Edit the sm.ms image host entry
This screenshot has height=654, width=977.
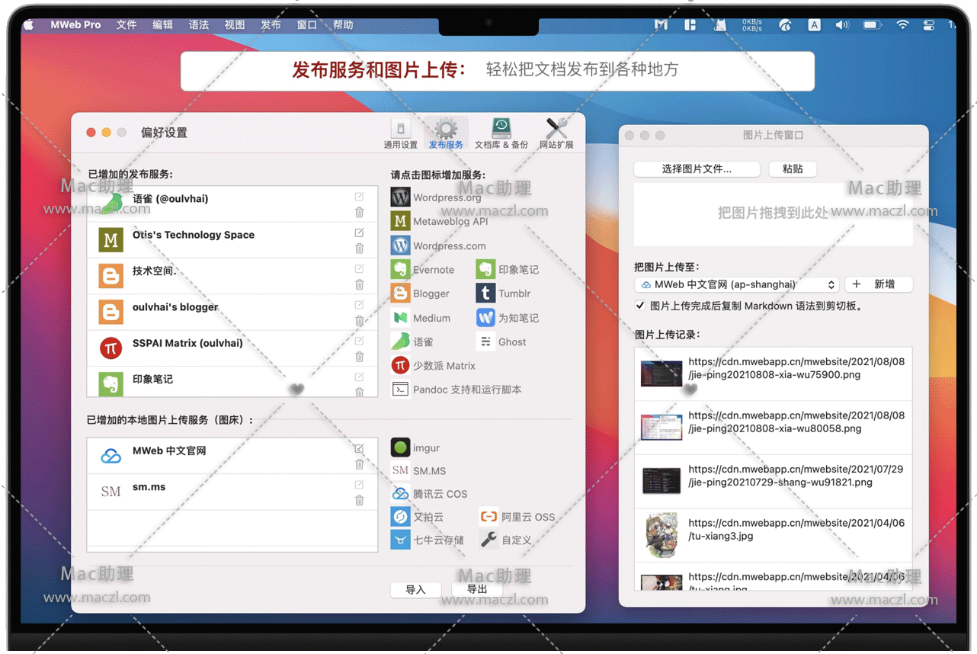(x=359, y=485)
